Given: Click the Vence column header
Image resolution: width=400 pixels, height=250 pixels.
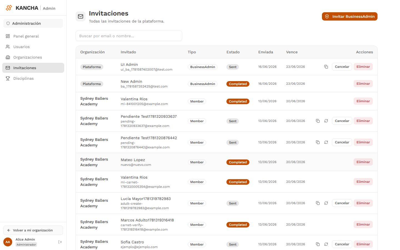Looking at the screenshot, I should point(292,52).
